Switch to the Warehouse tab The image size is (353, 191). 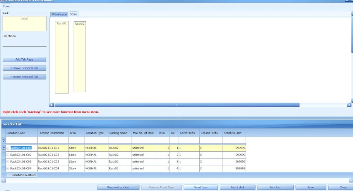click(59, 14)
